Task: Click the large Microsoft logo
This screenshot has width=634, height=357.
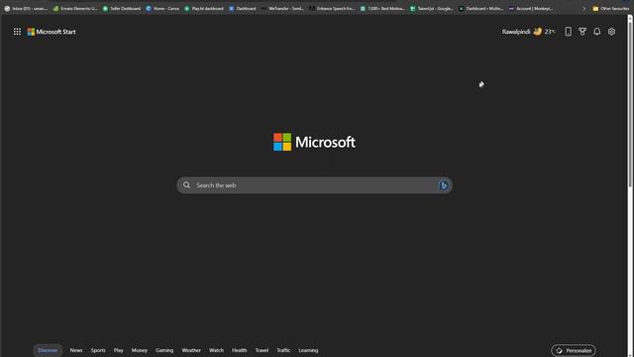Action: (x=314, y=142)
